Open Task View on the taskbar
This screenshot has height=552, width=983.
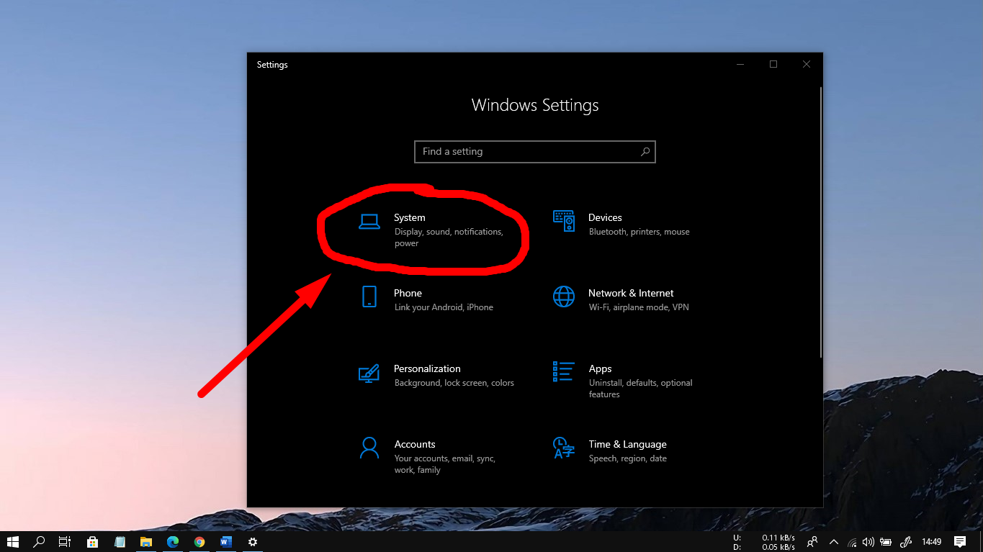[x=65, y=542]
